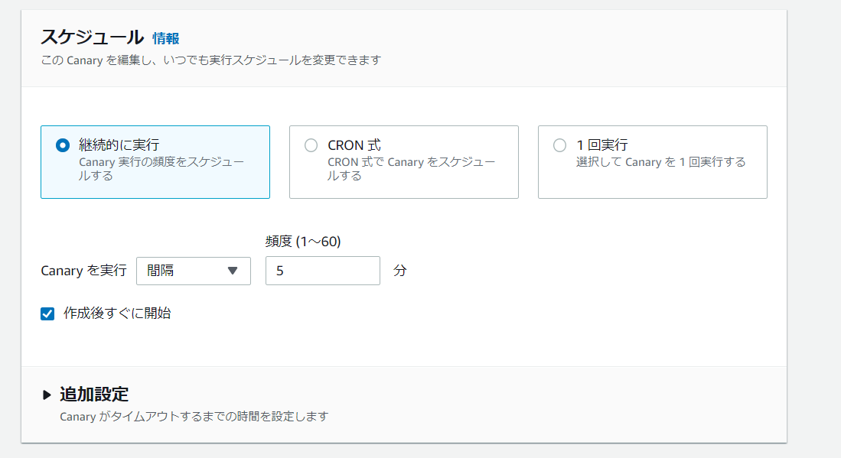The image size is (841, 458).
Task: Choose the CRON 式 radio option
Action: click(x=311, y=145)
